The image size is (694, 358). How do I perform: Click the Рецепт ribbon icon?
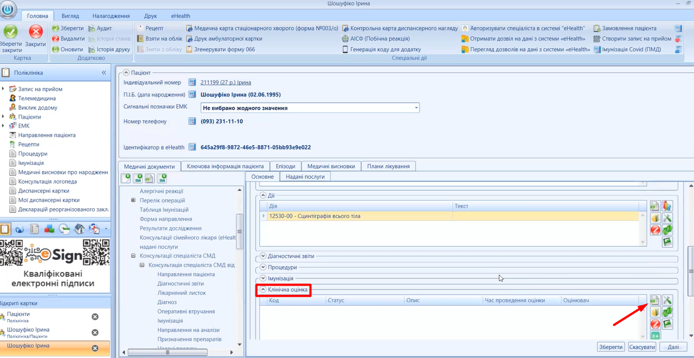pos(140,28)
